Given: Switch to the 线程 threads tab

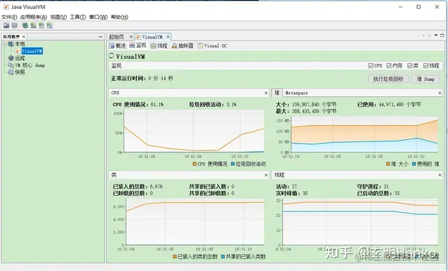Looking at the screenshot, I should [159, 45].
